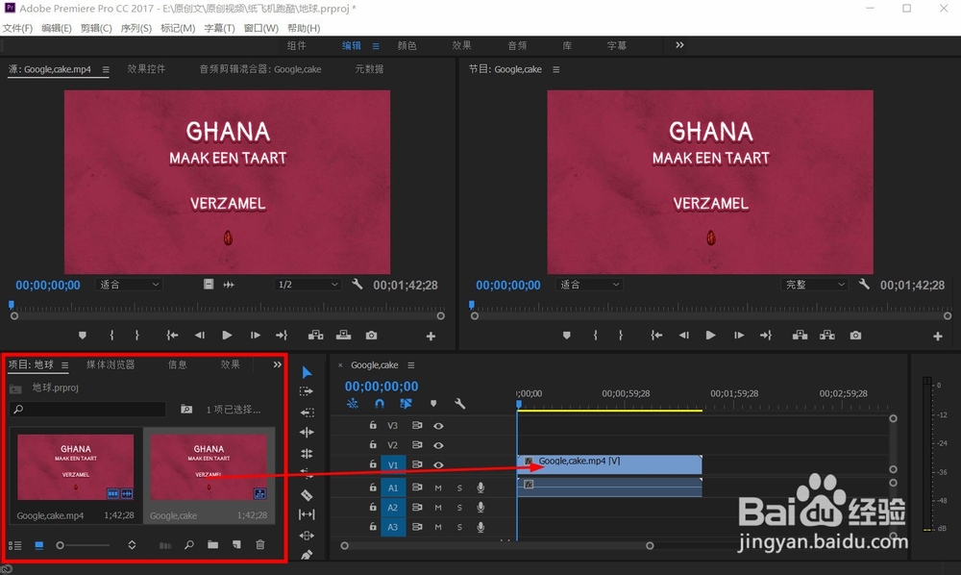Click Source monitor blue playhead marker
The height and width of the screenshot is (575, 961).
tap(11, 304)
